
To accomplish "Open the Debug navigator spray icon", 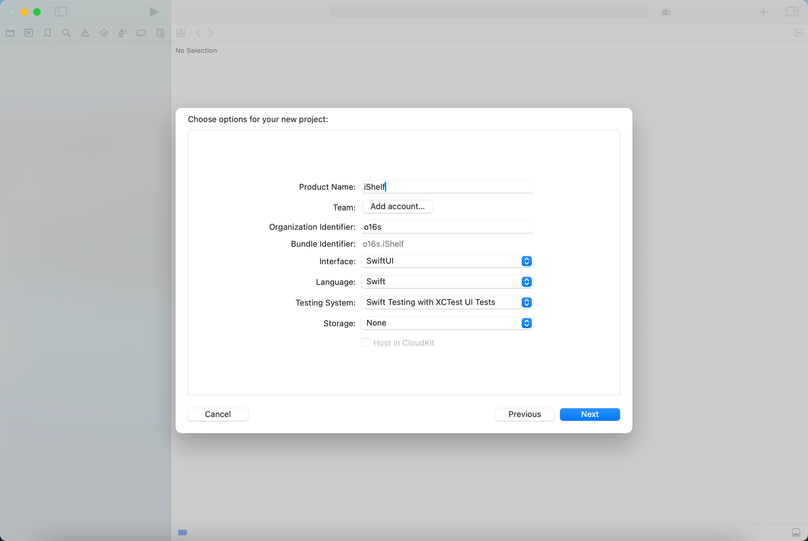I will click(122, 33).
